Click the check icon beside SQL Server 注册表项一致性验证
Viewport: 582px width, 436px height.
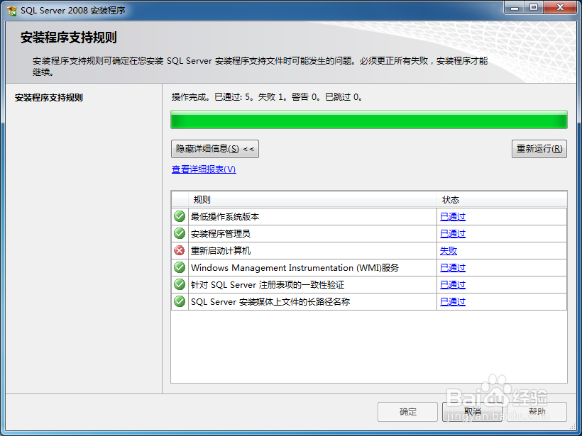pyautogui.click(x=179, y=284)
